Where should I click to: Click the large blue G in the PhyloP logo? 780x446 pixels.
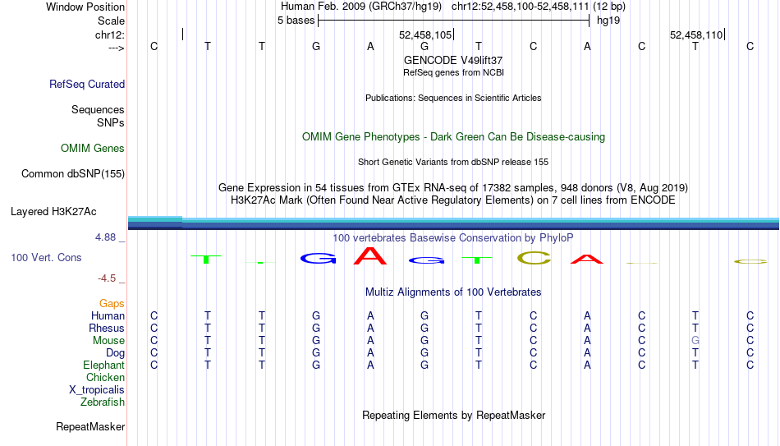click(319, 258)
